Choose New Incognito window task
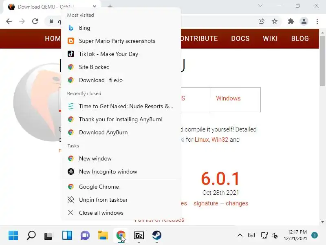This screenshot has height=245, width=326. click(x=121, y=171)
